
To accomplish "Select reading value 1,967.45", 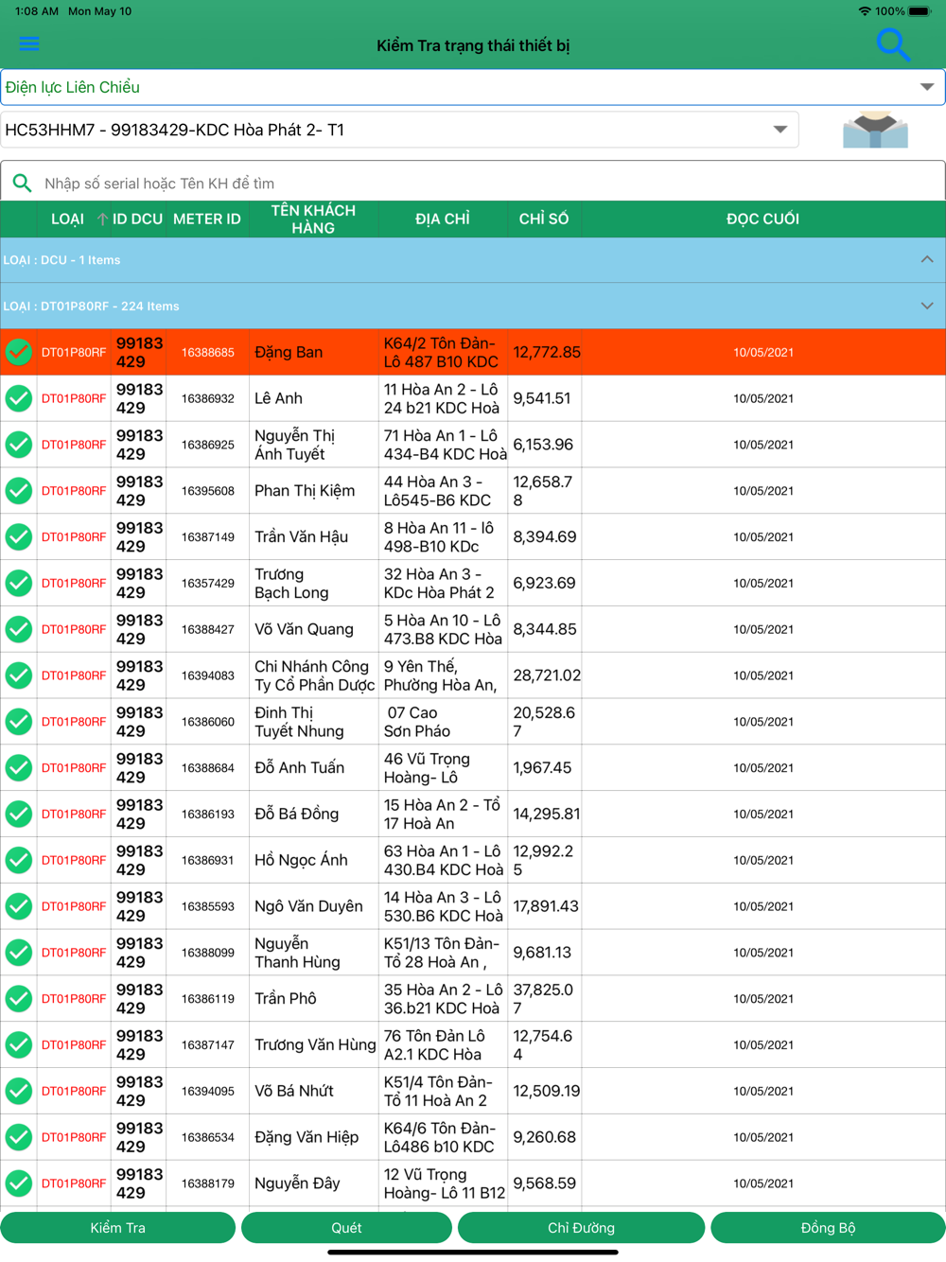I will tap(542, 767).
